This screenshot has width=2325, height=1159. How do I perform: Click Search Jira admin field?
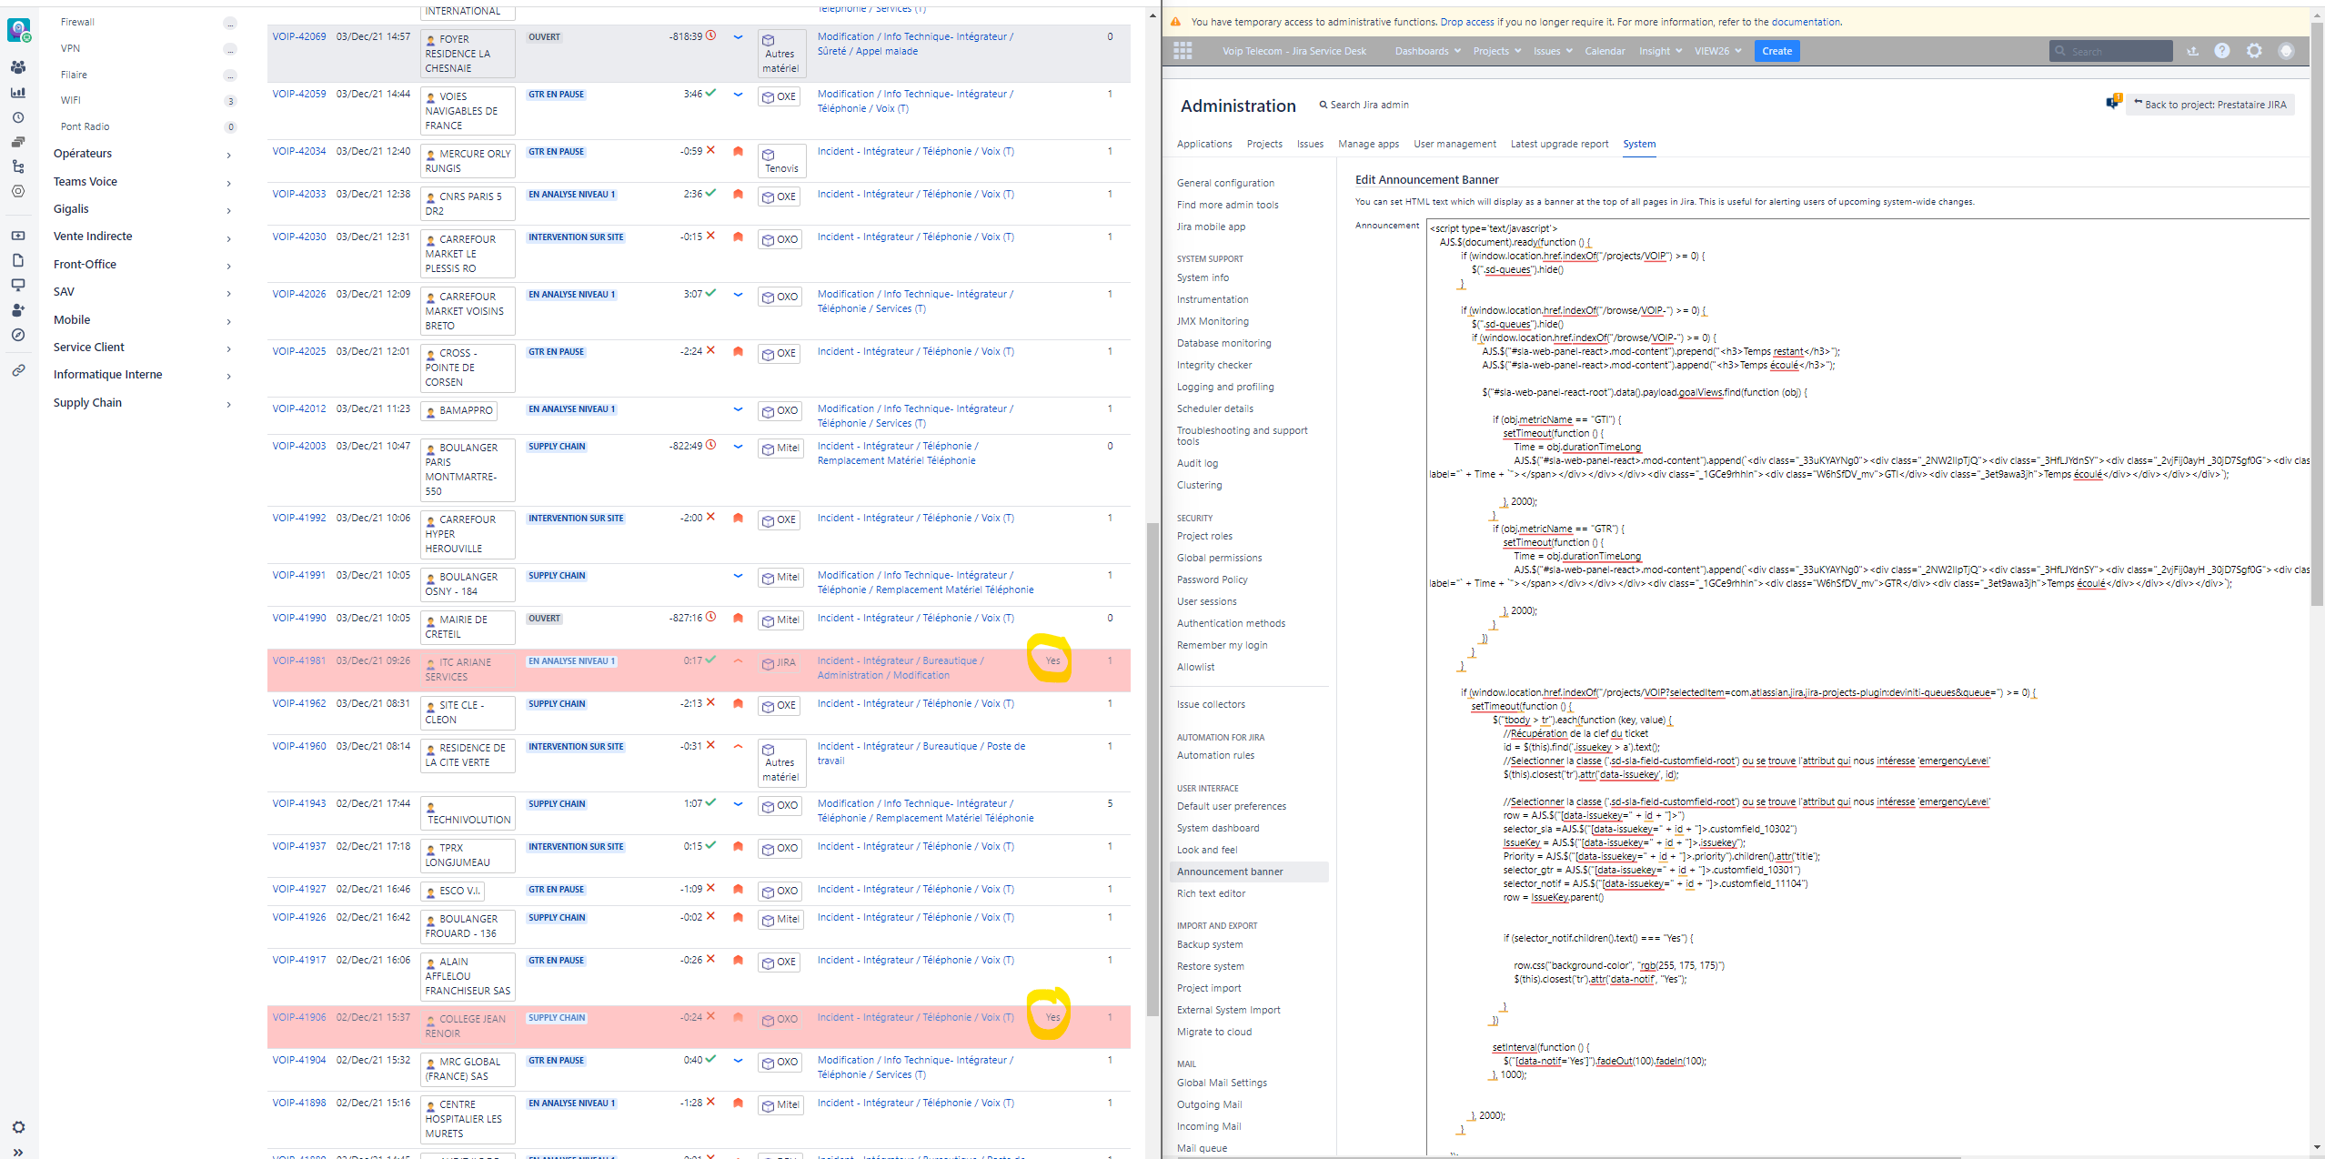1364,105
